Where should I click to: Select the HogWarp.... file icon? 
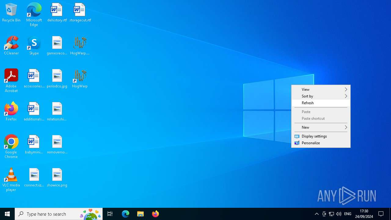(80, 46)
